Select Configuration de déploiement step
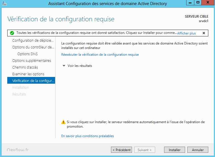The width and height of the screenshot is (215, 157). coord(33,41)
